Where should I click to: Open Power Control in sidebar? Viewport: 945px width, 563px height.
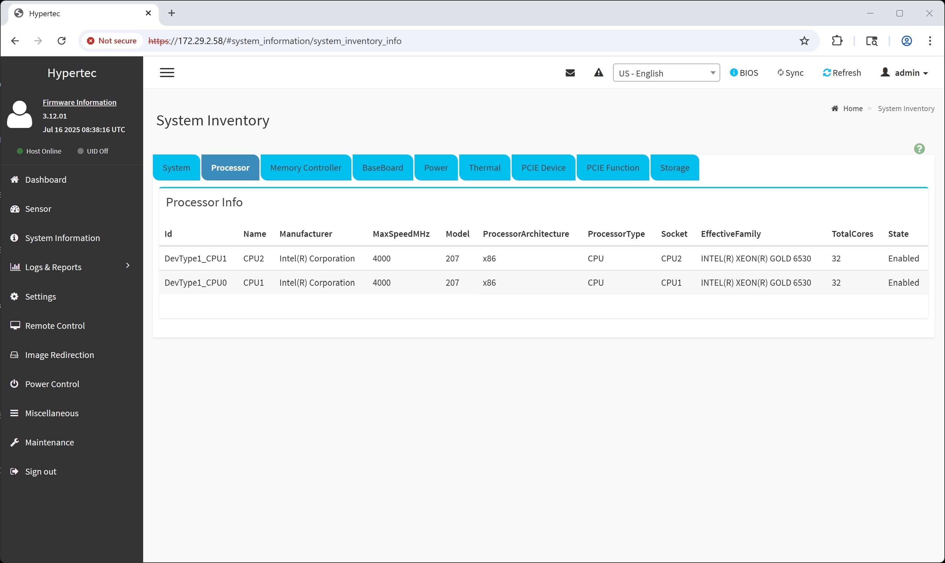(52, 384)
